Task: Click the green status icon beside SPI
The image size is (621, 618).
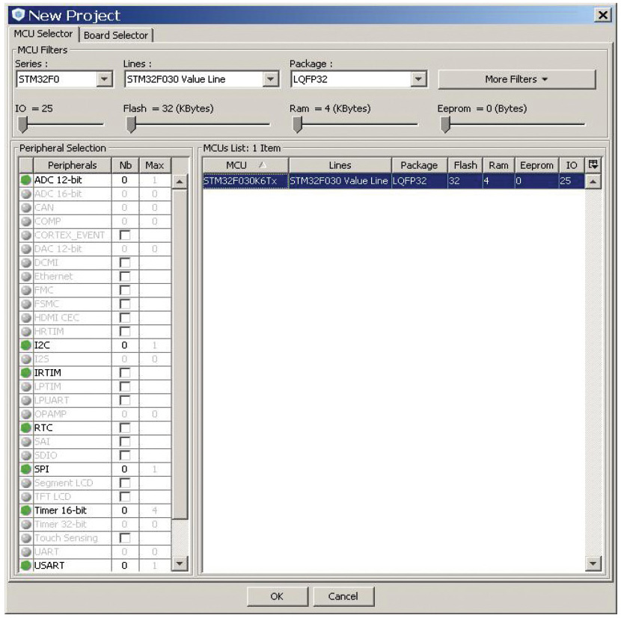Action: click(x=25, y=469)
